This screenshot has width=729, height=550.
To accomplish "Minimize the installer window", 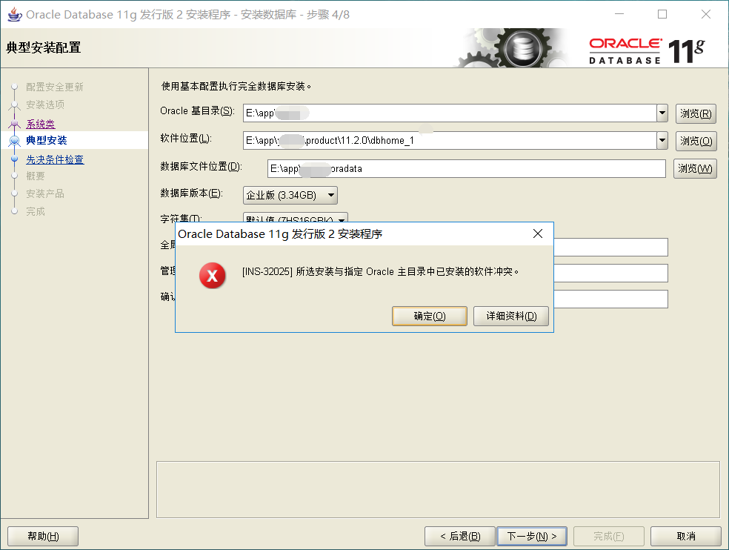I will tap(619, 14).
